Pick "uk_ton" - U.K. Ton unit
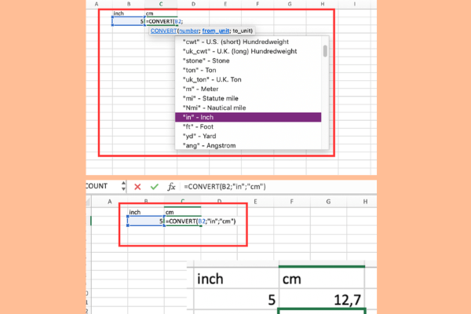 pyautogui.click(x=248, y=79)
